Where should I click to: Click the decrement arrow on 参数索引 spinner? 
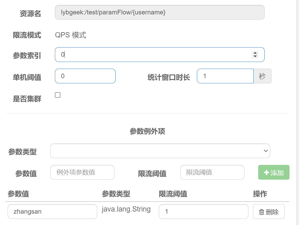coord(255,56)
